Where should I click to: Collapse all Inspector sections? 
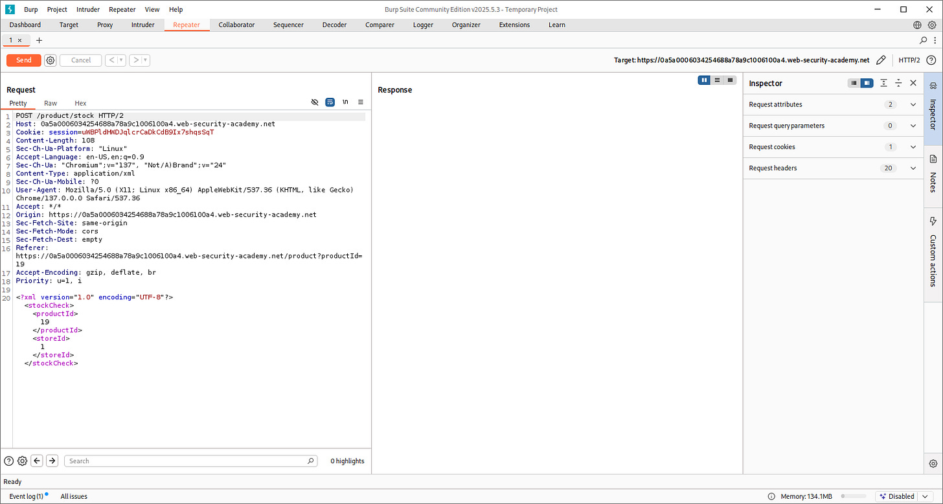(898, 83)
